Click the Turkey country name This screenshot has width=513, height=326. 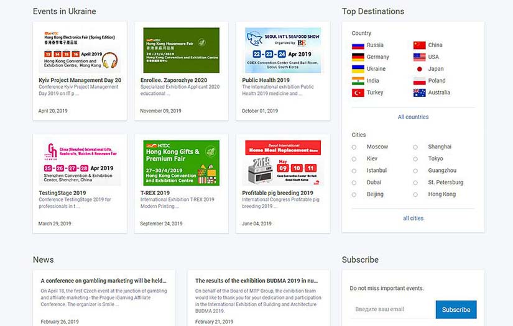[x=375, y=93]
